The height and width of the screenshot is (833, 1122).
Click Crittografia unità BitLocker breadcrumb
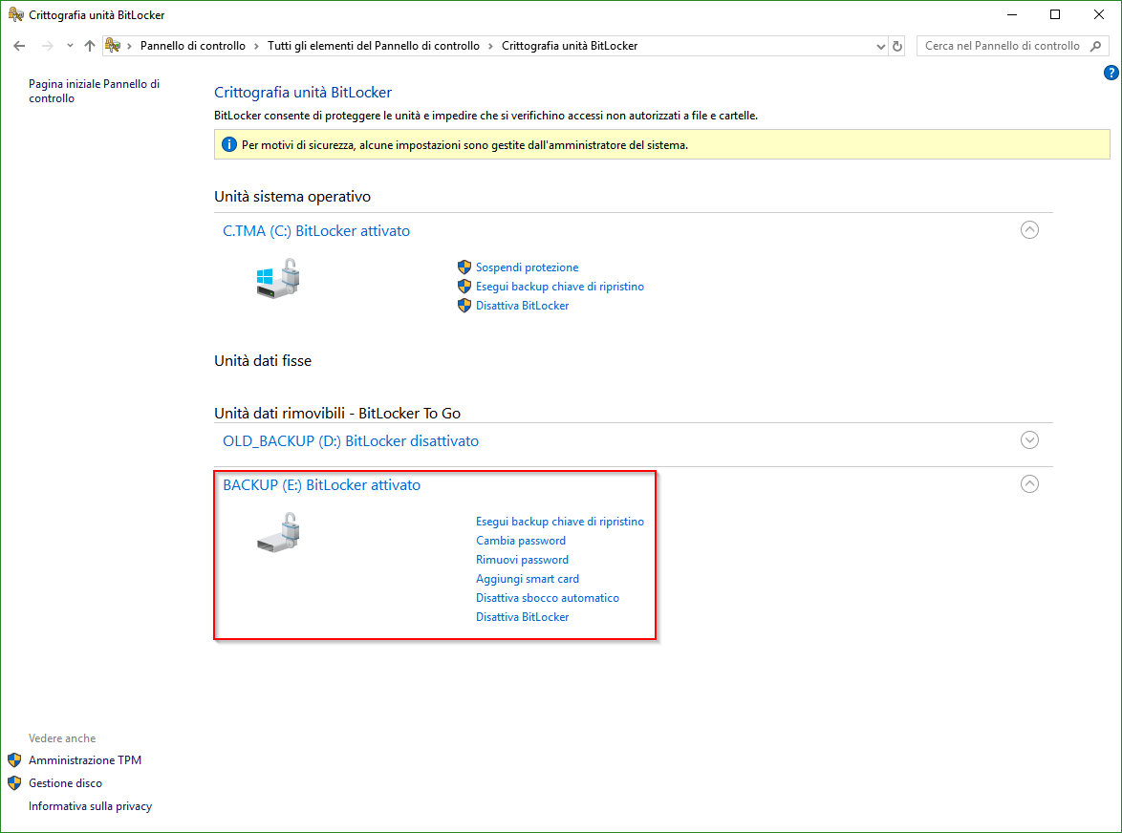pyautogui.click(x=570, y=46)
